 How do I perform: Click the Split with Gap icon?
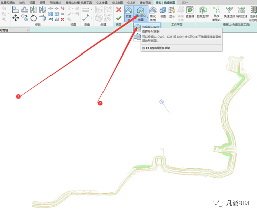[57, 8]
